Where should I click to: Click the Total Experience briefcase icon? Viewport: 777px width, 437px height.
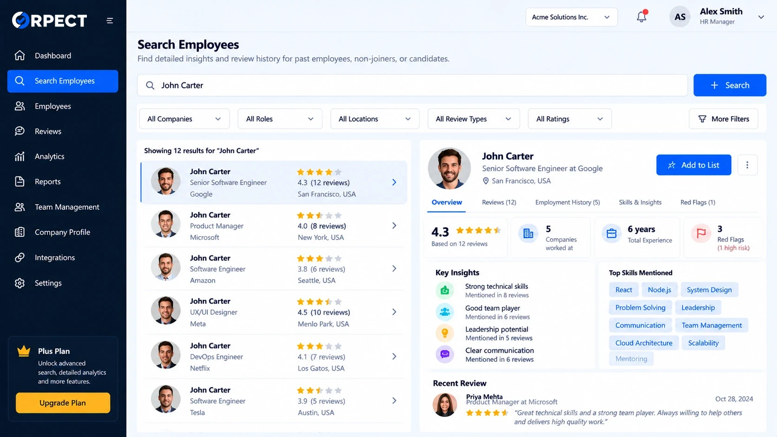(x=612, y=233)
